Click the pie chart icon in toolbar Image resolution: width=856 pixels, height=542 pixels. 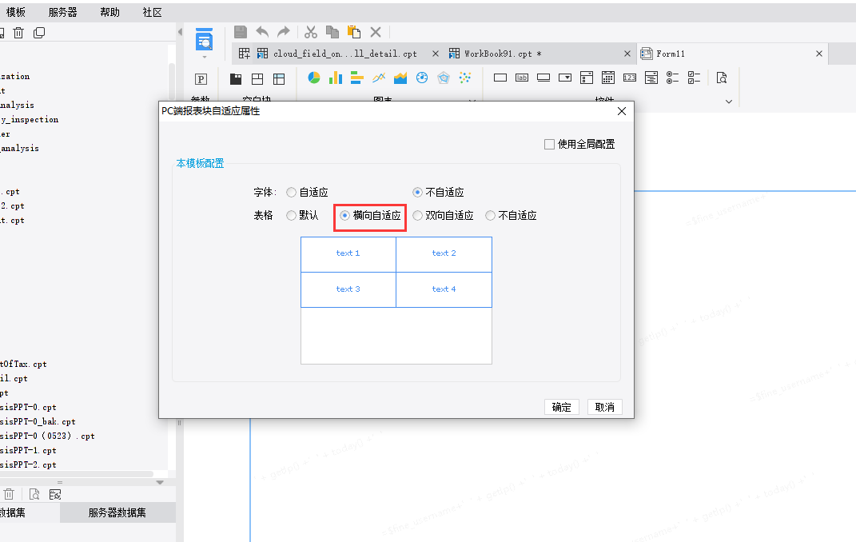click(314, 78)
